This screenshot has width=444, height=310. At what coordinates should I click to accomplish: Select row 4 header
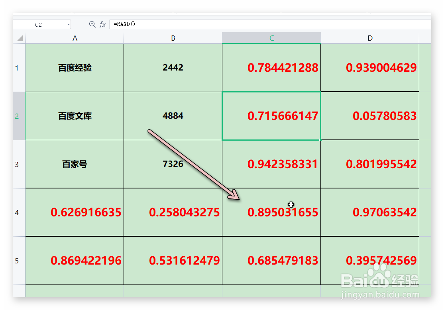(19, 212)
